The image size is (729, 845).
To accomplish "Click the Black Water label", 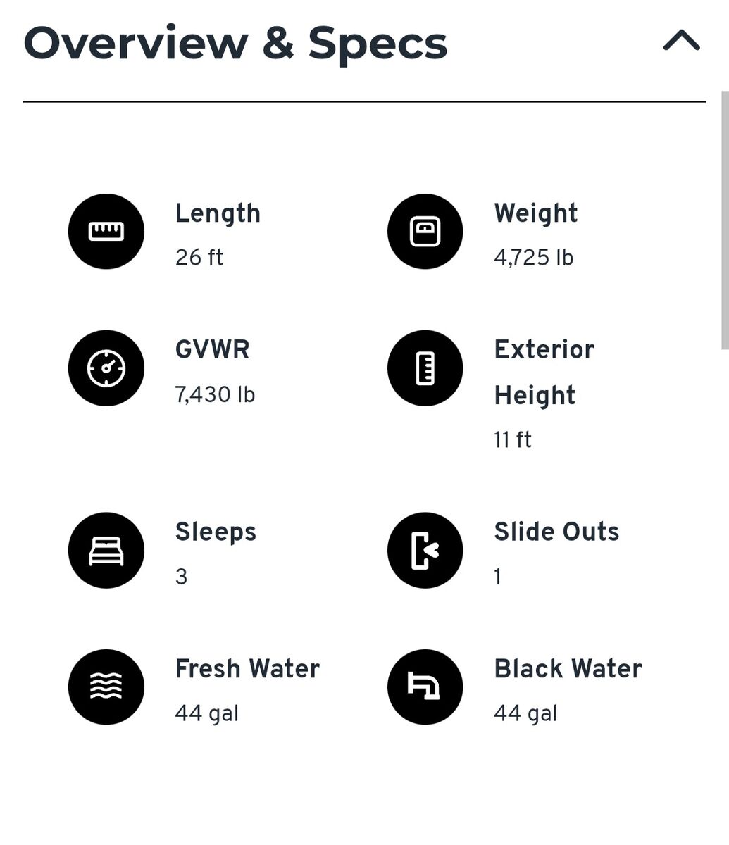I will (568, 669).
